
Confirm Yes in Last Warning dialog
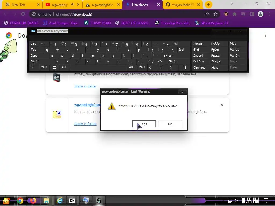coord(144,124)
